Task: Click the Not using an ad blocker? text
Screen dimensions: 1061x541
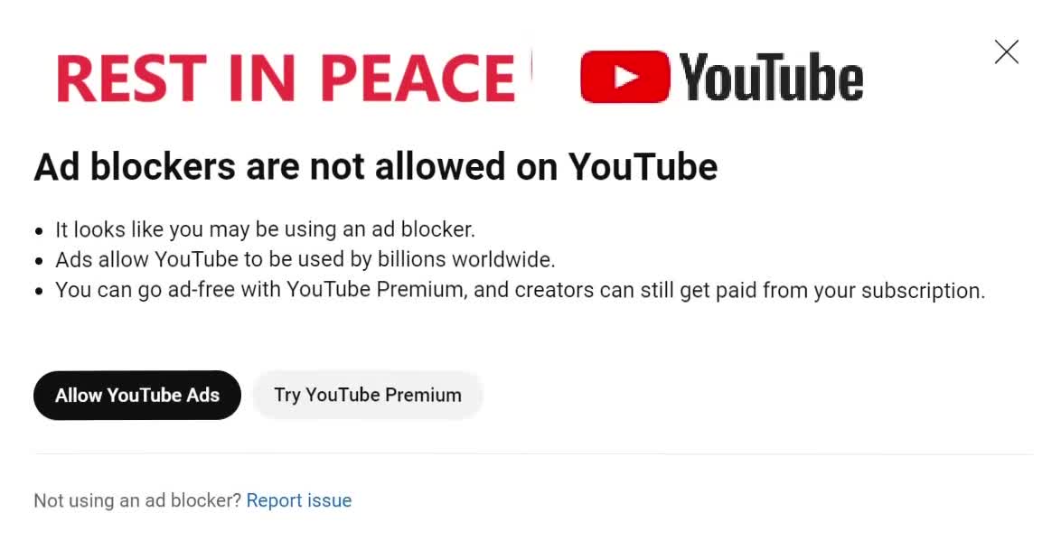Action: point(137,500)
